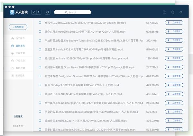Click the 添加链接 button
This screenshot has width=193, height=136.
18,27
